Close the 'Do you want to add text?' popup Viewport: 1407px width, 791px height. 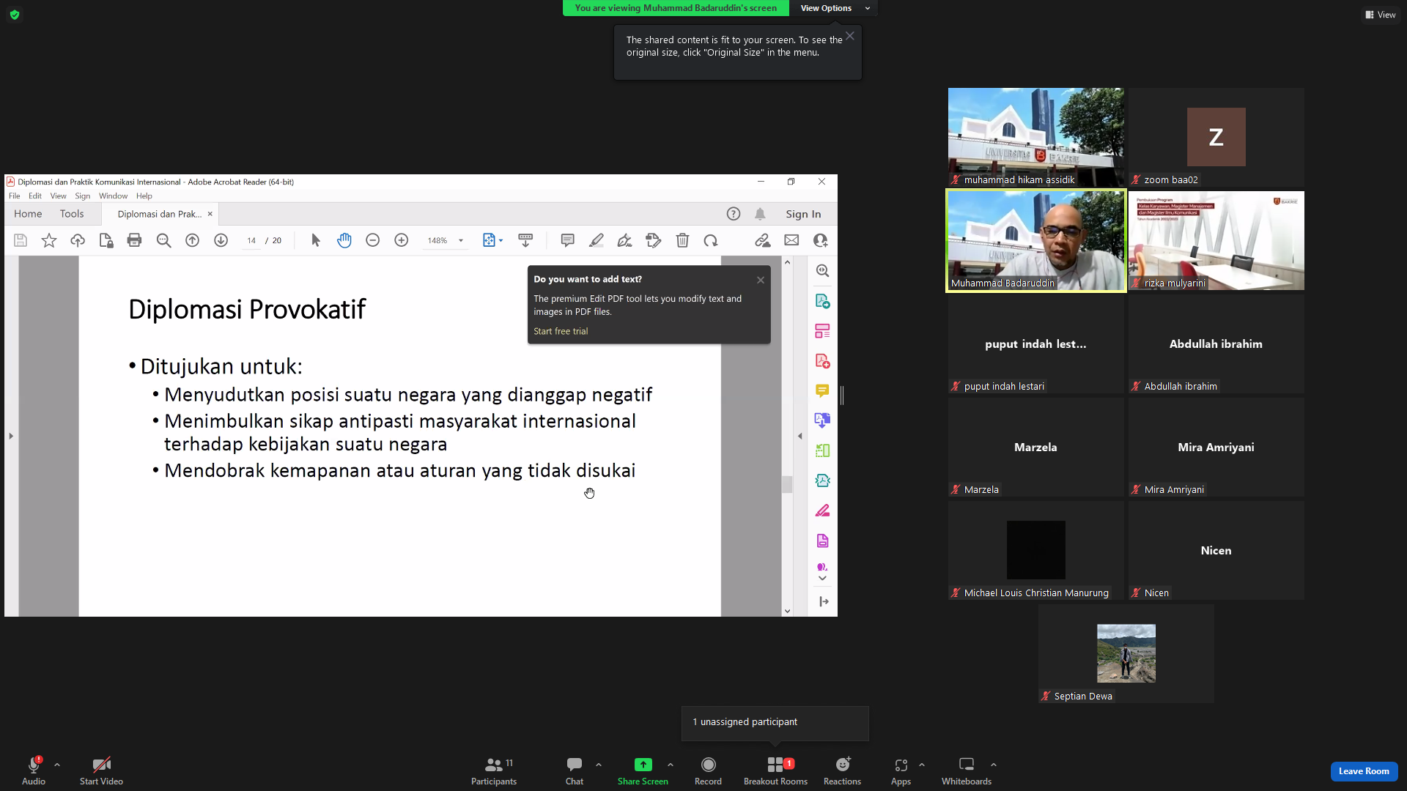tap(761, 280)
